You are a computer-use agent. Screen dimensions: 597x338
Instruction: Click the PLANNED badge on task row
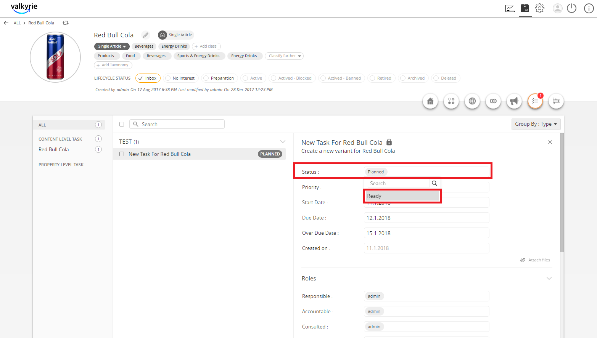tap(270, 154)
